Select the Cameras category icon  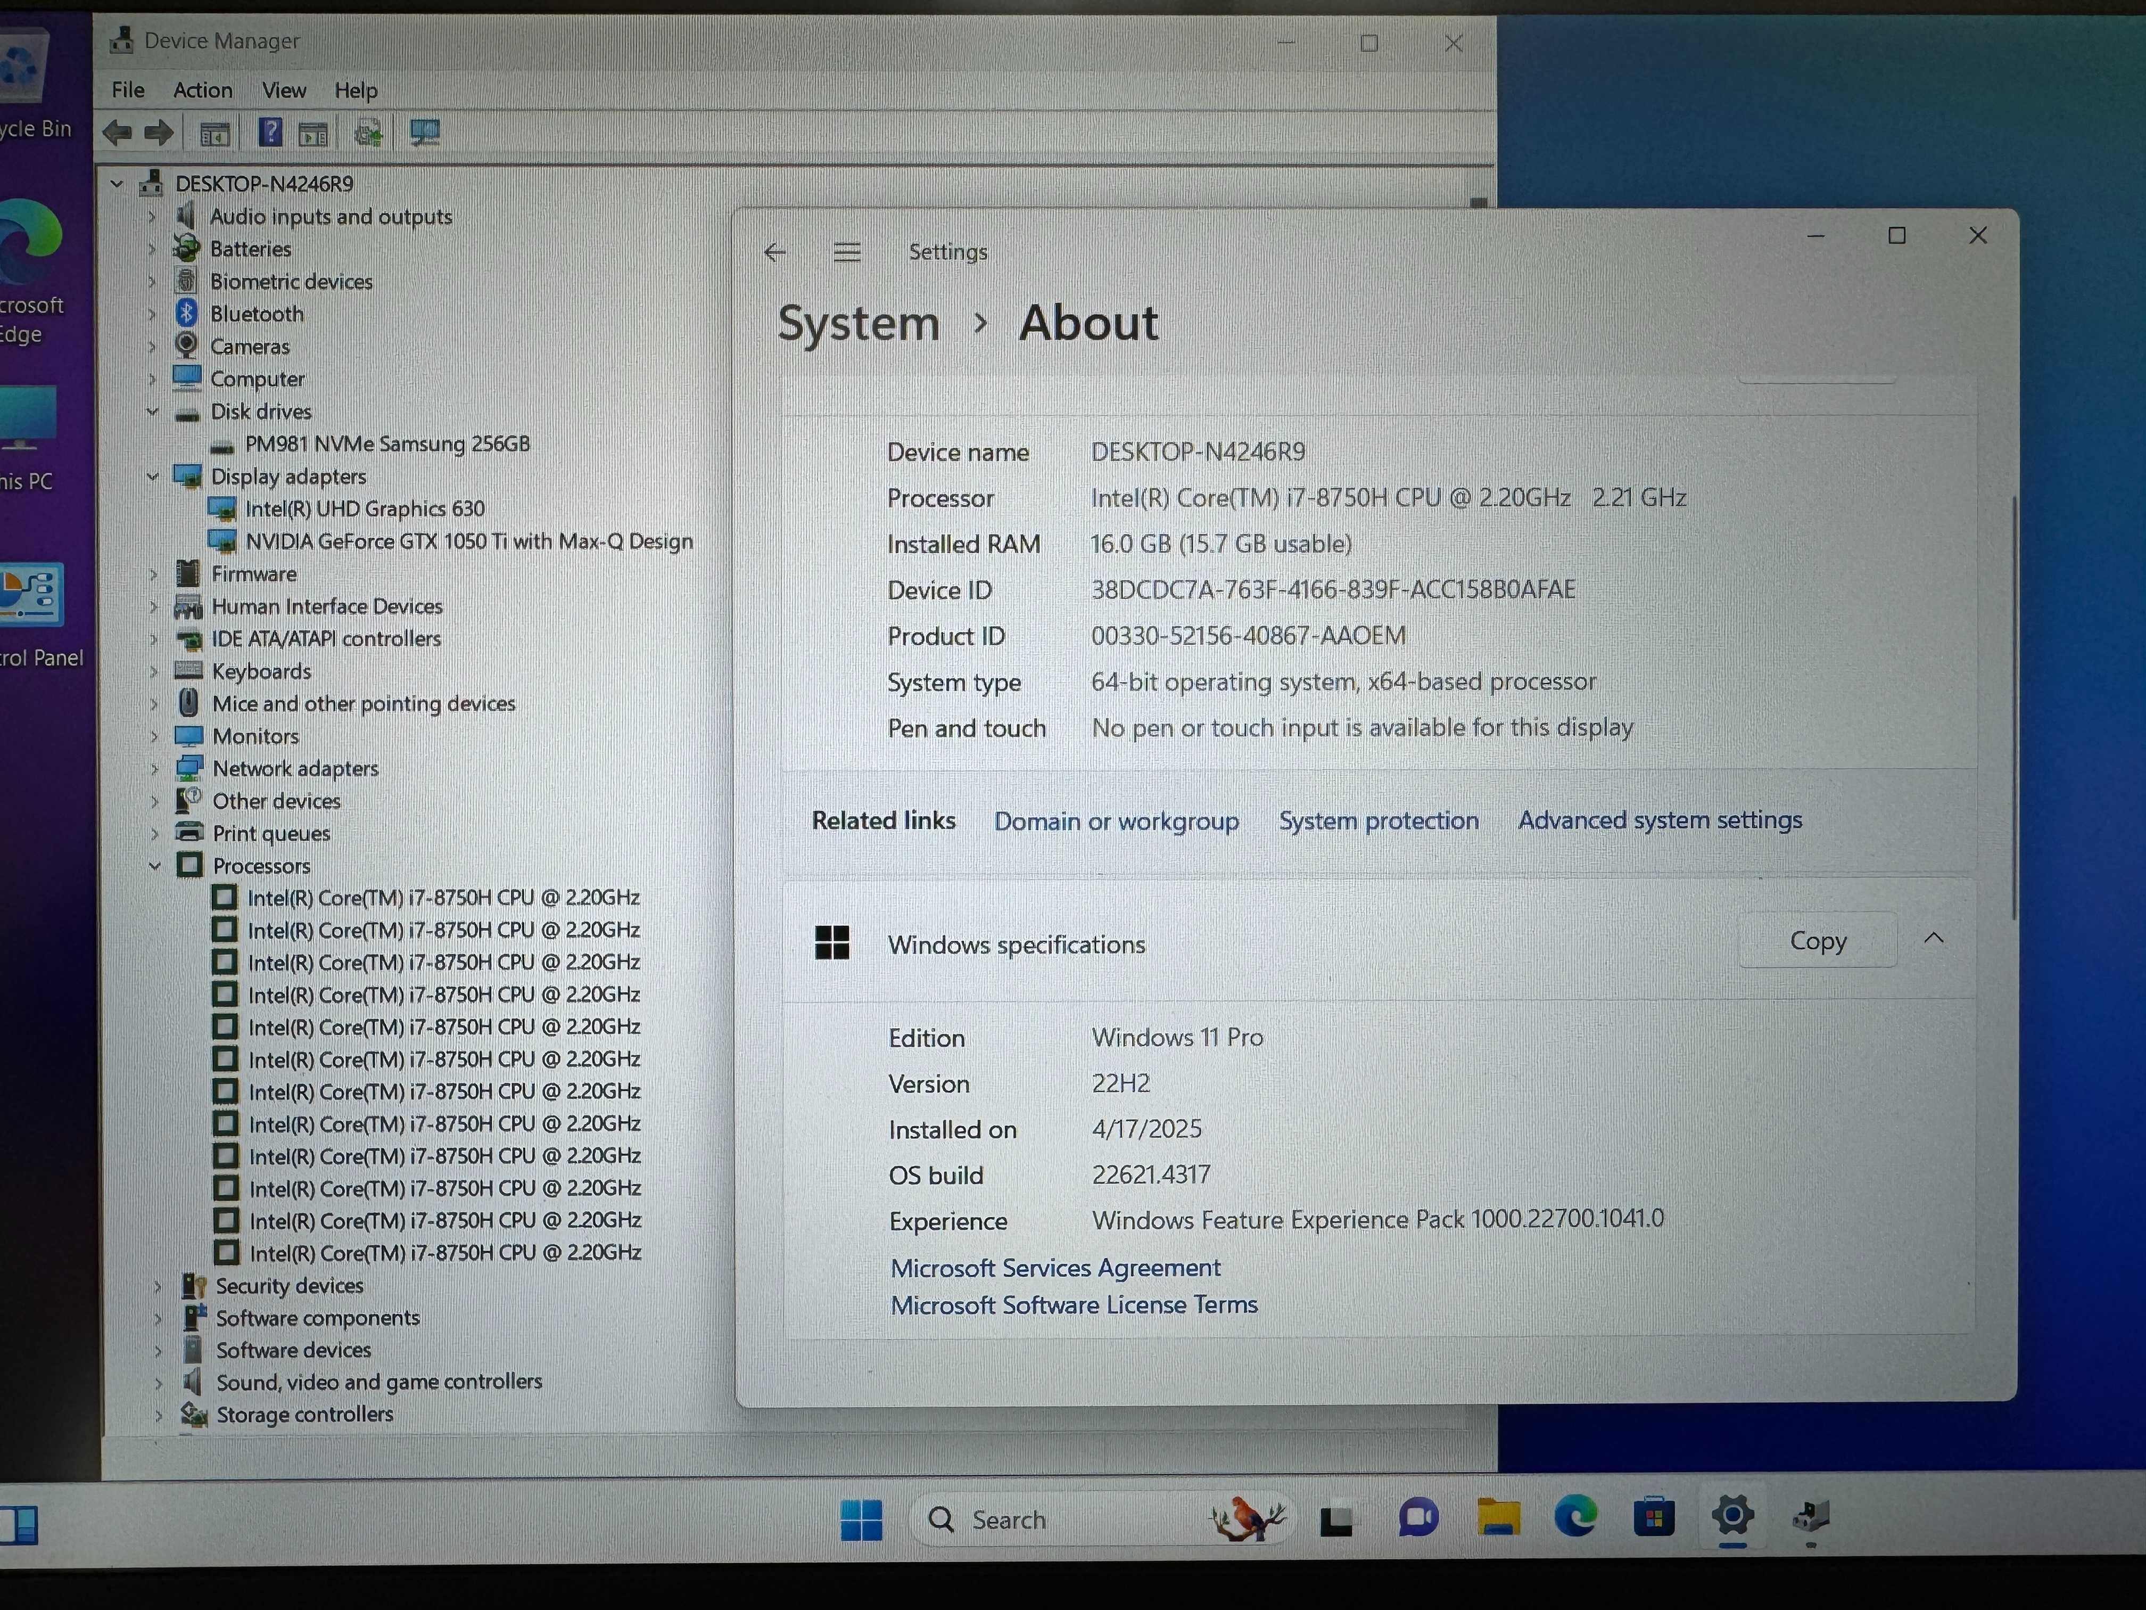click(186, 346)
